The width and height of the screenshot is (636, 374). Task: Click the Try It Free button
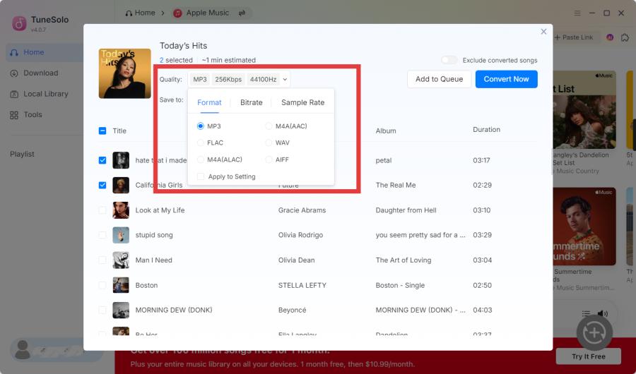588,356
